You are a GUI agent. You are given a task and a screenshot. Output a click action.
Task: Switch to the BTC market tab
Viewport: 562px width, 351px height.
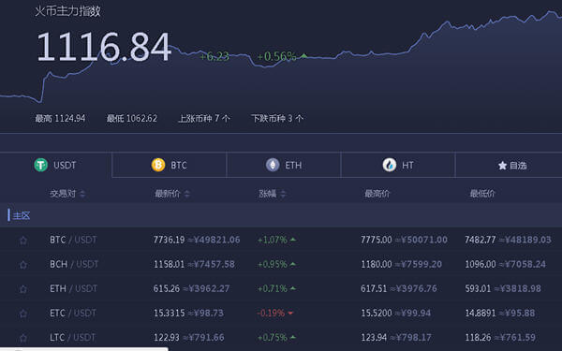coord(170,165)
